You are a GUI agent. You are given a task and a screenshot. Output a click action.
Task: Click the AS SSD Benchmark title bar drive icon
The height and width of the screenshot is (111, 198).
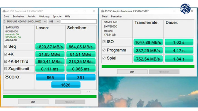(4, 11)
